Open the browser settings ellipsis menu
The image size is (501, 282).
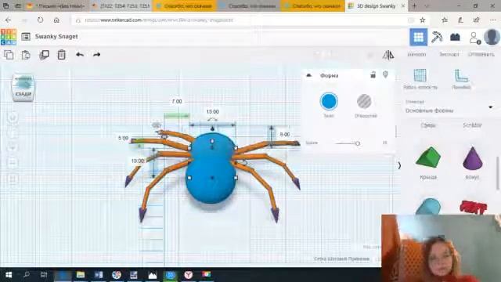(x=493, y=20)
